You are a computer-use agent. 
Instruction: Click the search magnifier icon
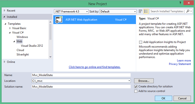click(188, 11)
